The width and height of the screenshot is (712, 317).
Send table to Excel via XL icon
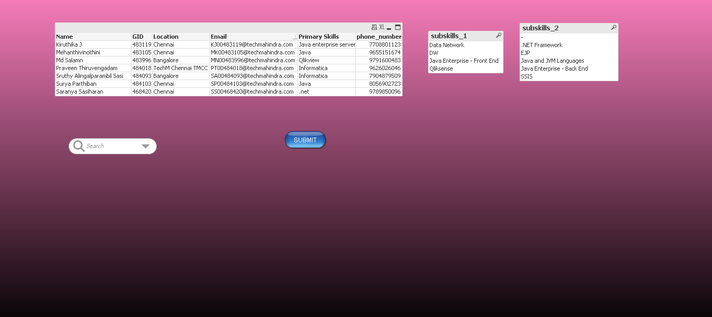pyautogui.click(x=382, y=27)
